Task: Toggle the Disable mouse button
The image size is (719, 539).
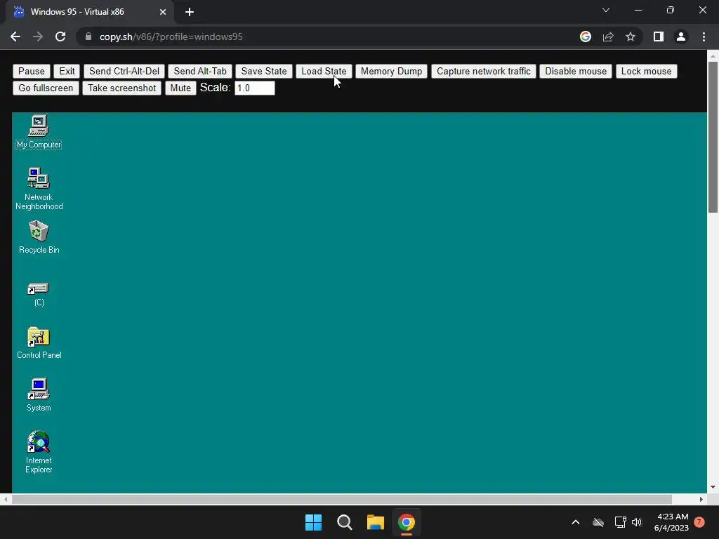Action: pos(576,71)
